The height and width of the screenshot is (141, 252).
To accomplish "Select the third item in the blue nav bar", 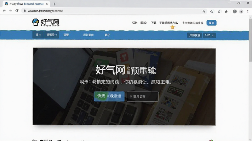I will point(66,35).
